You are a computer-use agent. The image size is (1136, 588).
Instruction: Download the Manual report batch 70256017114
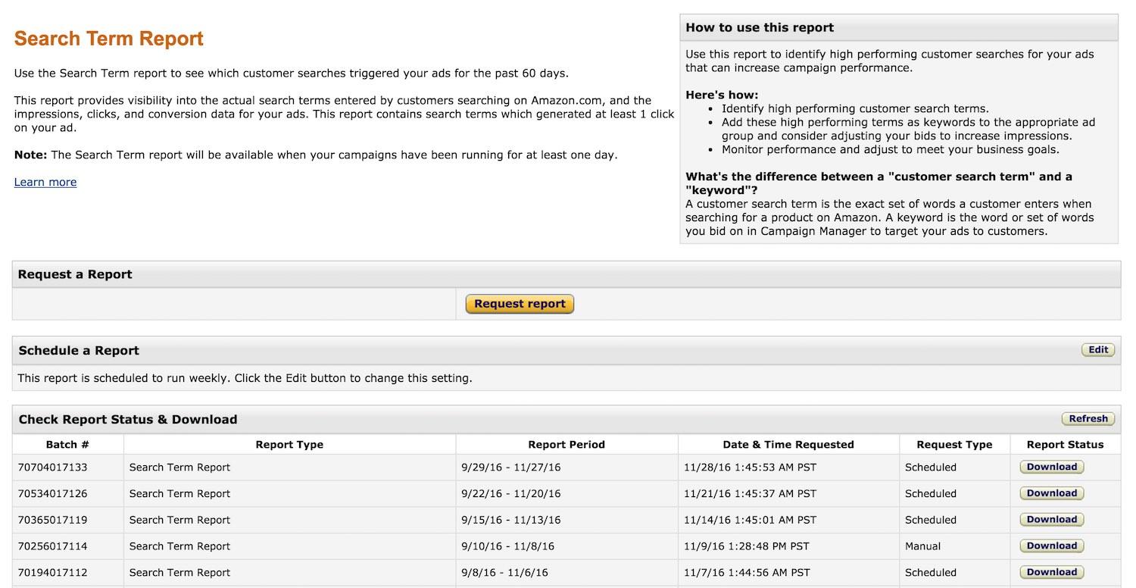1051,546
